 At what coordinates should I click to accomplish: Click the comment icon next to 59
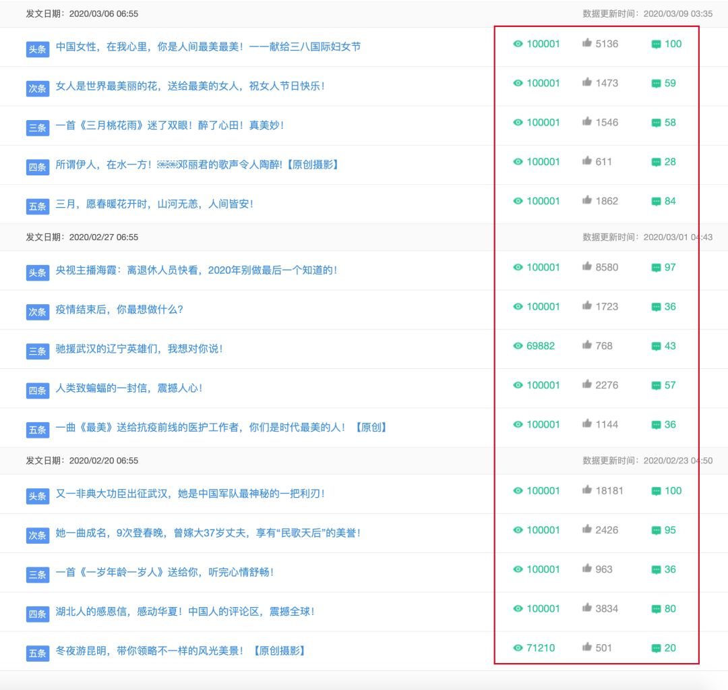click(x=656, y=84)
